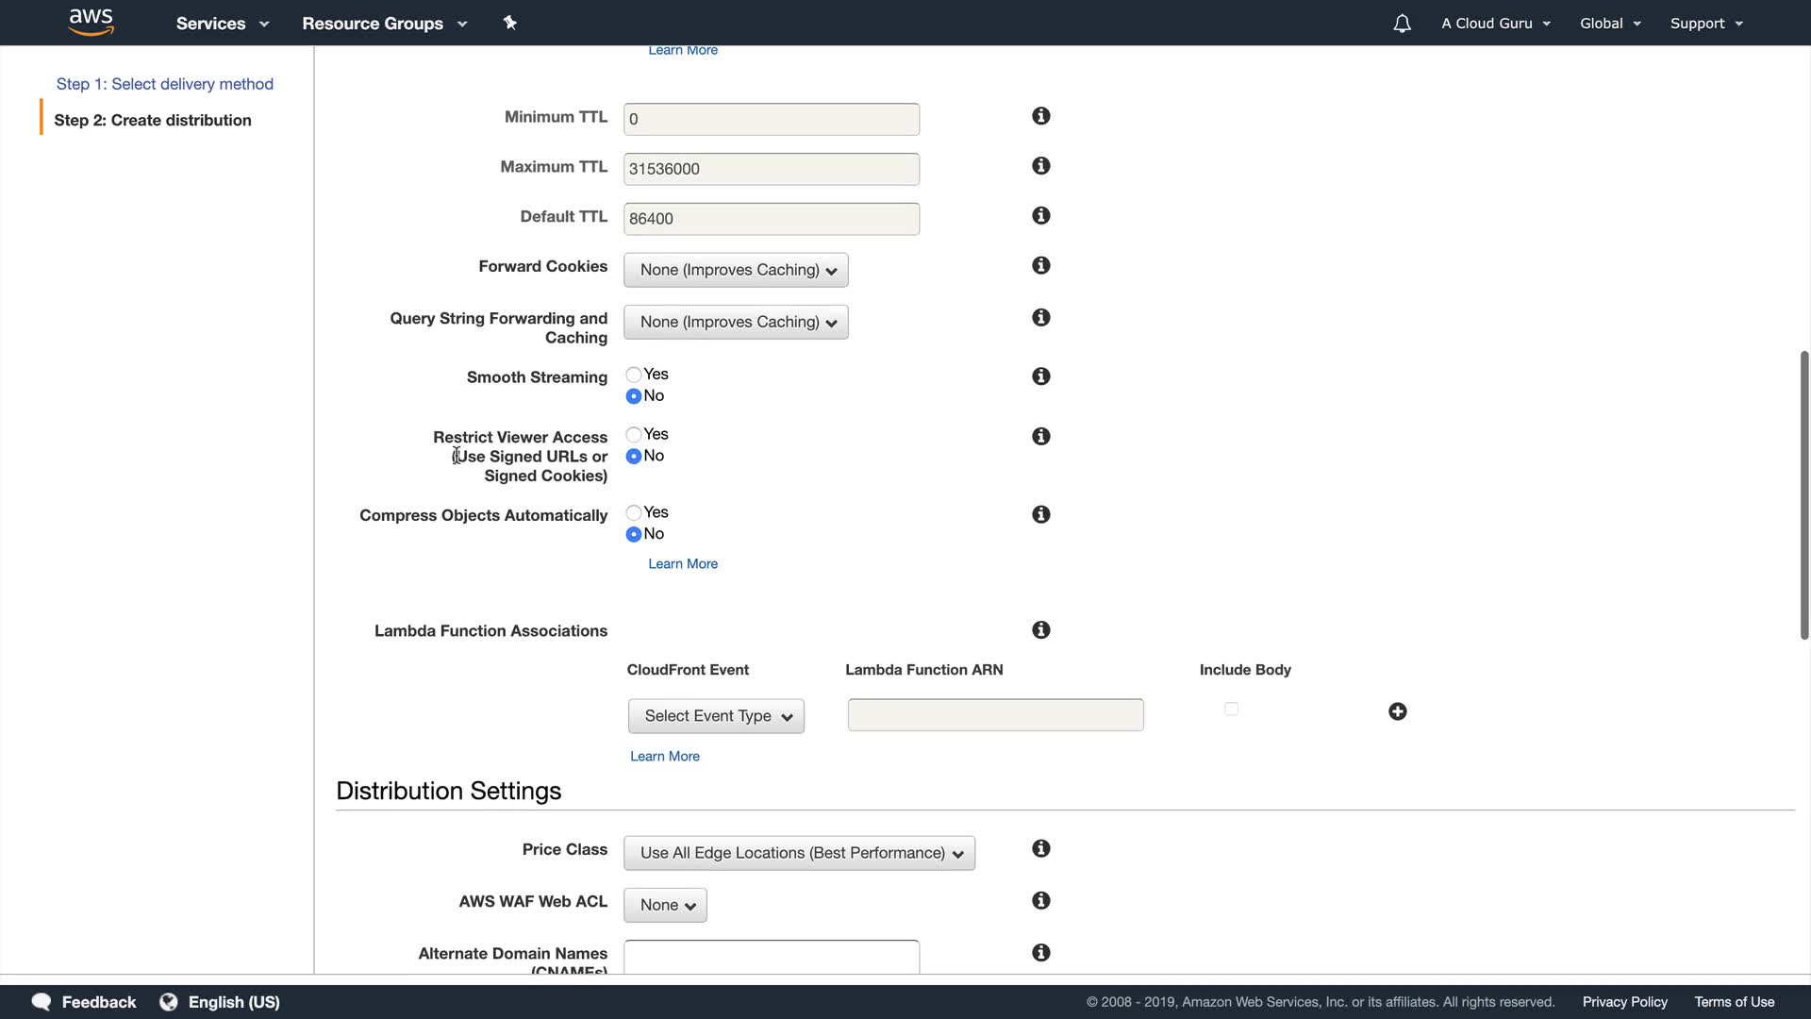Screen dimensions: 1811x1019
Task: Click the pin shortcuts icon in navbar
Action: click(509, 23)
